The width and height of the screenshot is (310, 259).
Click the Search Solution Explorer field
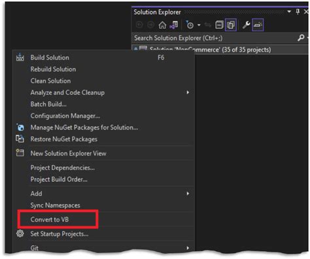pos(215,38)
